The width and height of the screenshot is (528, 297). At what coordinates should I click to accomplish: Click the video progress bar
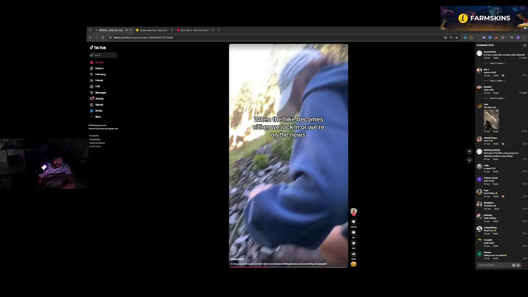click(x=288, y=267)
